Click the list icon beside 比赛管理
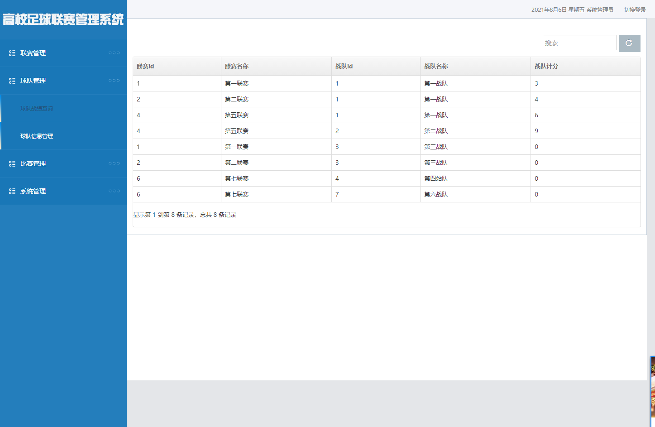655x427 pixels. click(x=12, y=163)
